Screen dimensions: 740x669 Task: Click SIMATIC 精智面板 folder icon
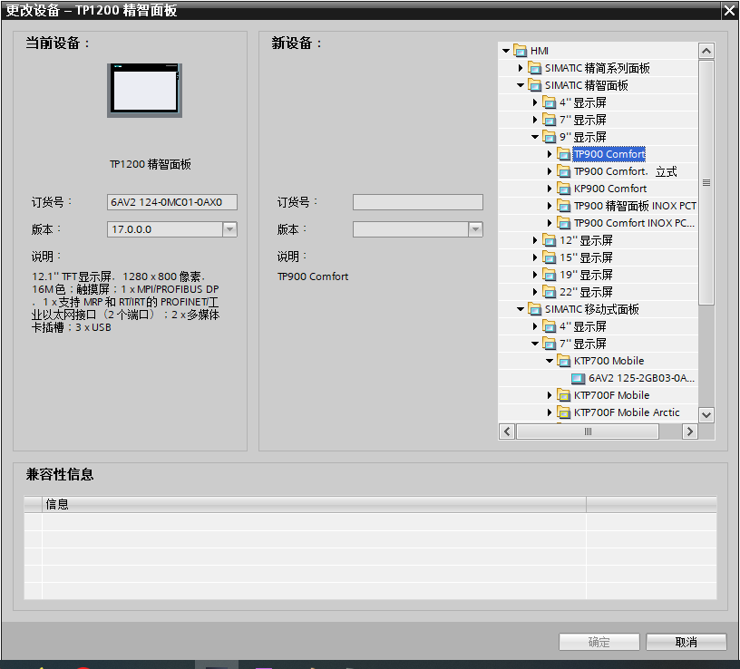click(535, 85)
